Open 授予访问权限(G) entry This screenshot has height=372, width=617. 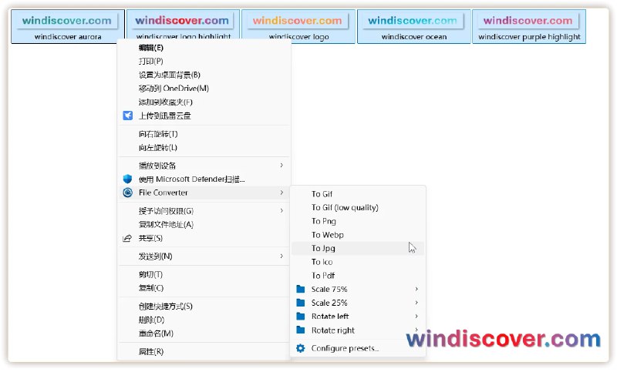pyautogui.click(x=204, y=211)
